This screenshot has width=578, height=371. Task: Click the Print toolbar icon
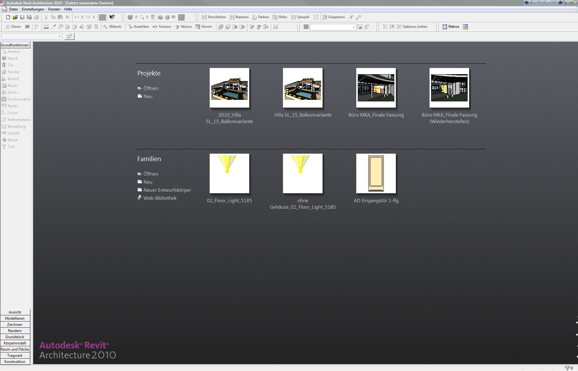[36, 17]
